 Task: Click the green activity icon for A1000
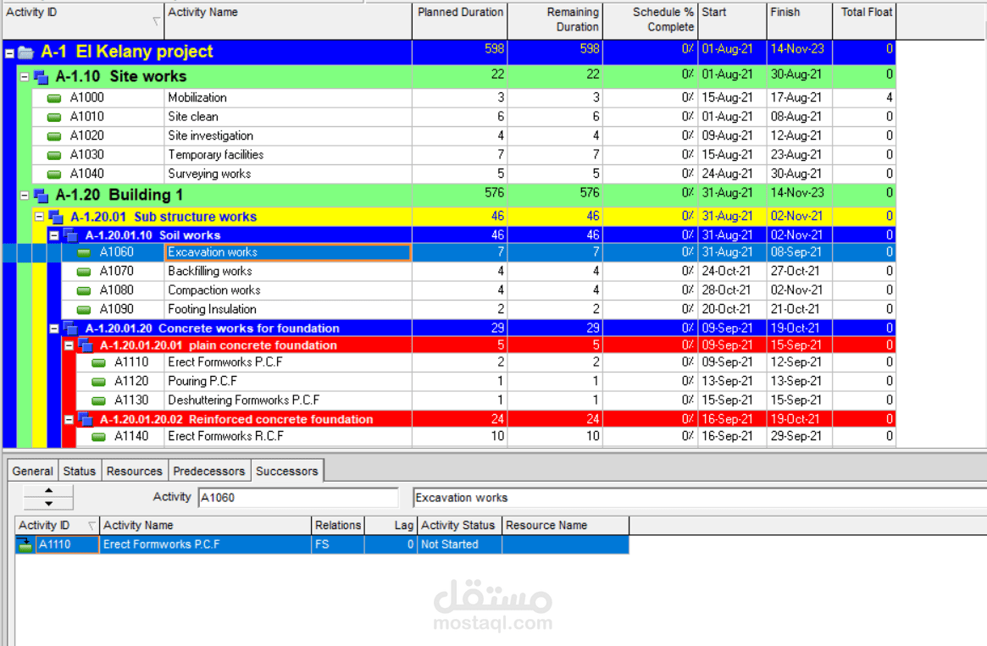[54, 98]
